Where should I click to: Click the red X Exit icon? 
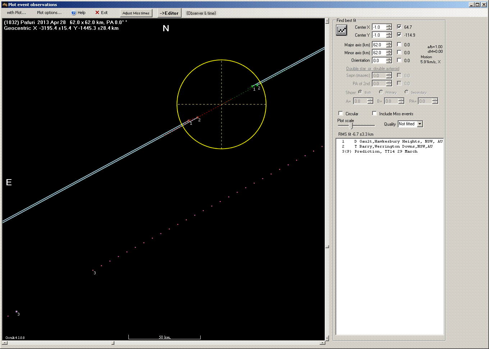coord(97,13)
